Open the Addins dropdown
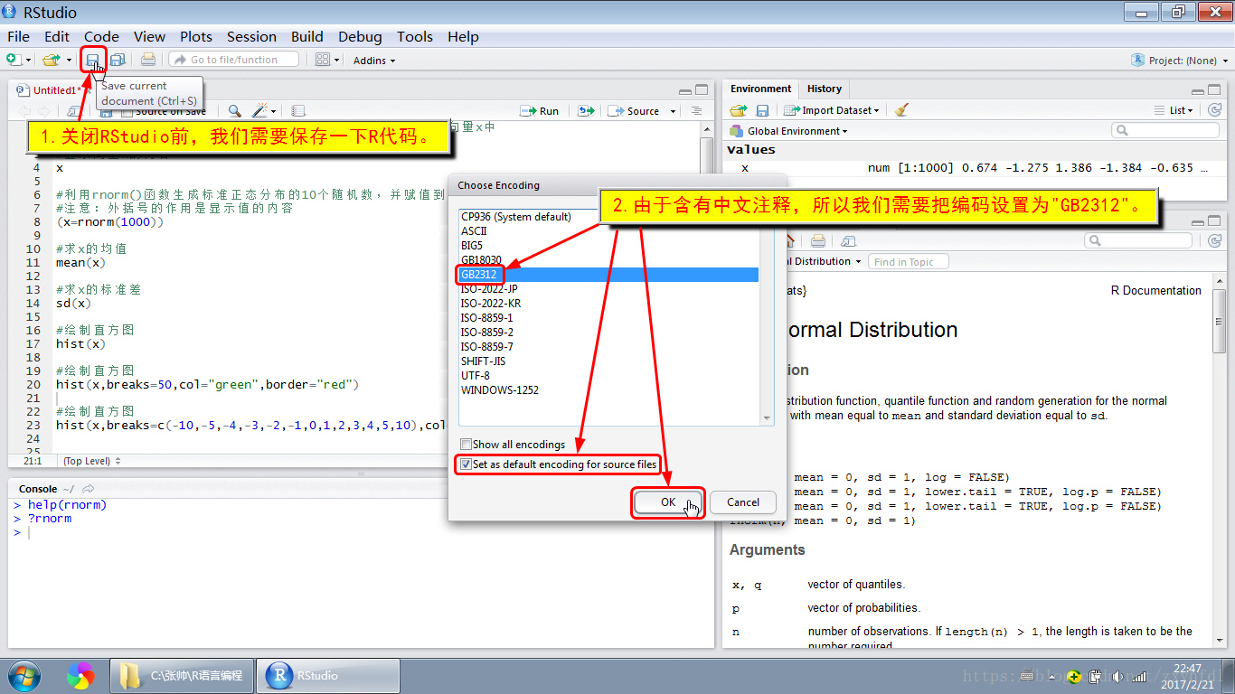Image resolution: width=1235 pixels, height=694 pixels. (x=374, y=61)
